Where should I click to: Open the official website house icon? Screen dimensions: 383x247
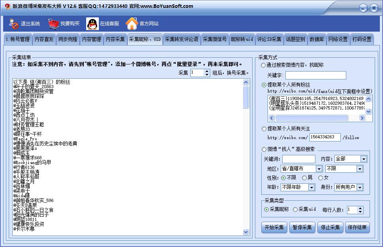tap(132, 24)
